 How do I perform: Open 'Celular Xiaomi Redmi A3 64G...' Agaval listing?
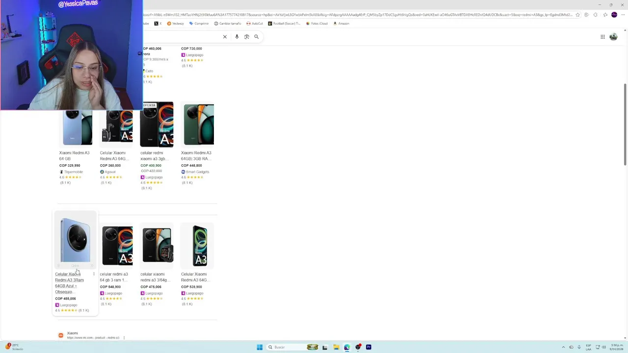[x=114, y=155]
